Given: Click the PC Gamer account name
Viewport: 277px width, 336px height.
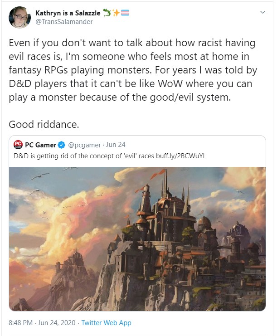Looking at the screenshot, I should point(40,145).
